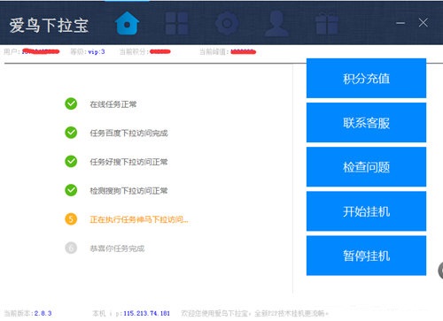443x321 pixels.
Task: Click the 当前积分 label
Action: [x=133, y=52]
